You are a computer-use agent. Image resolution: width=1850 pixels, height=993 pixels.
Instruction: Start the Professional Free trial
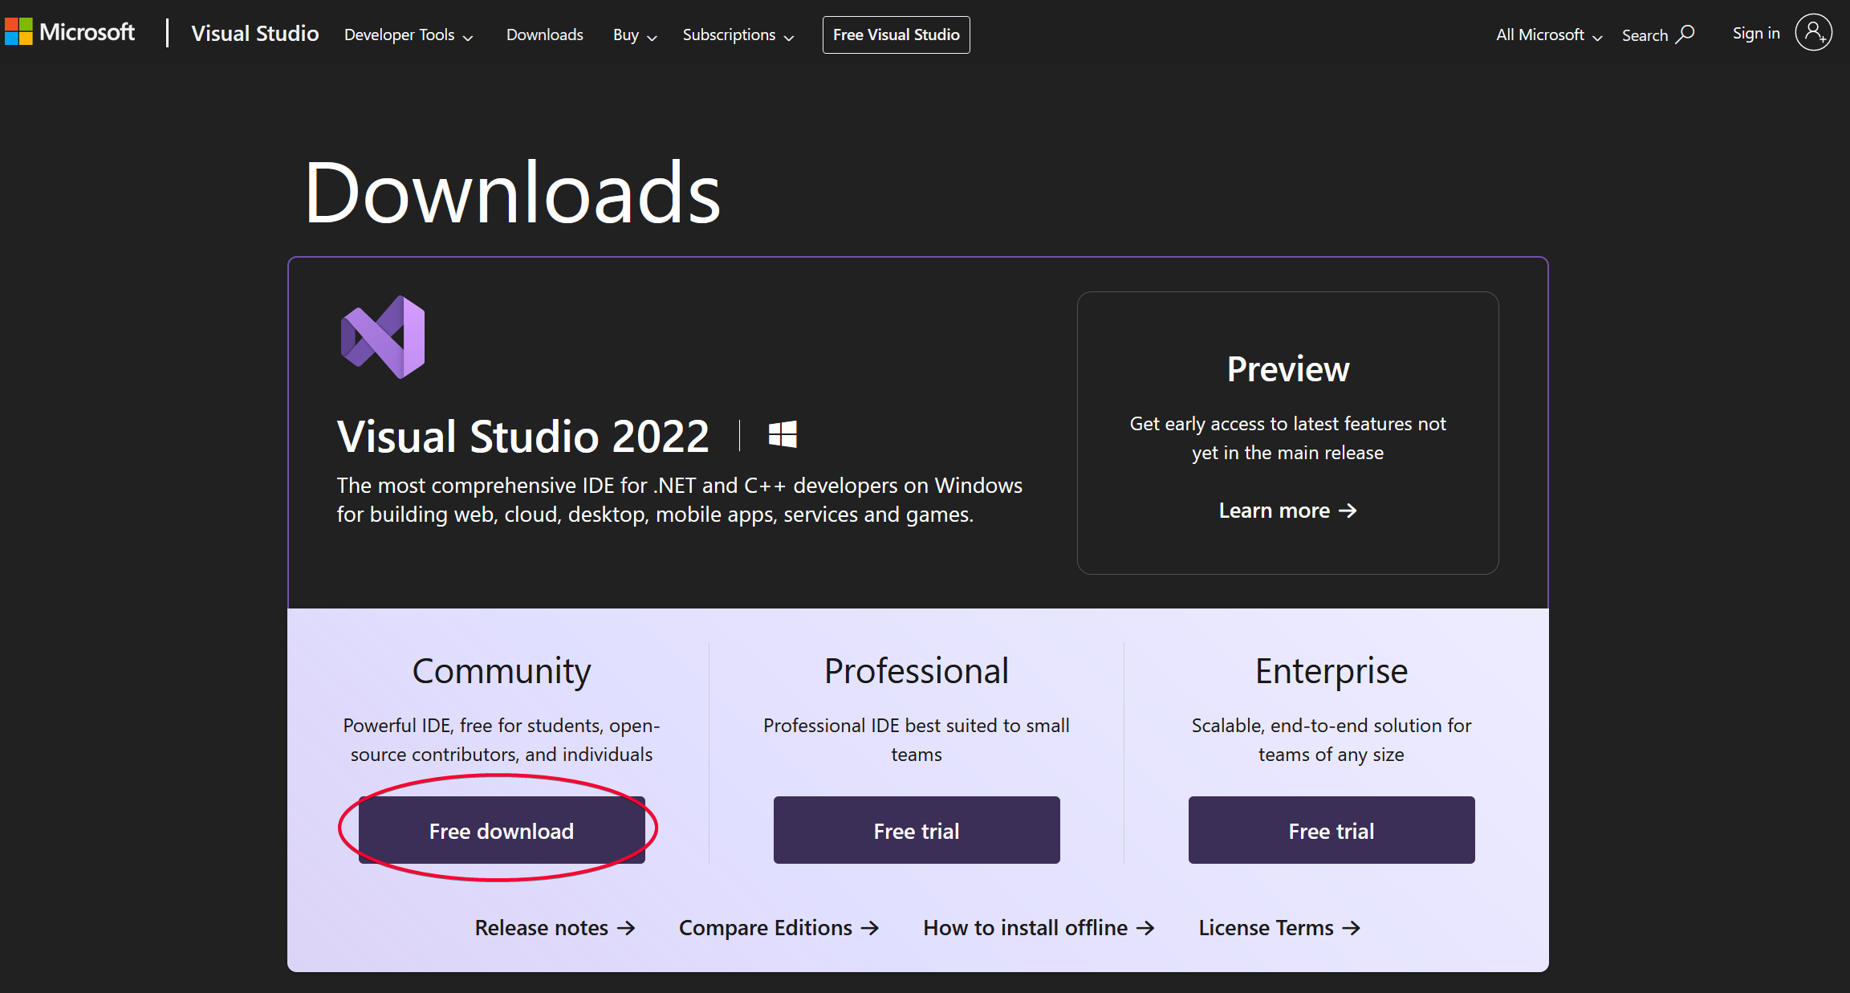point(917,830)
